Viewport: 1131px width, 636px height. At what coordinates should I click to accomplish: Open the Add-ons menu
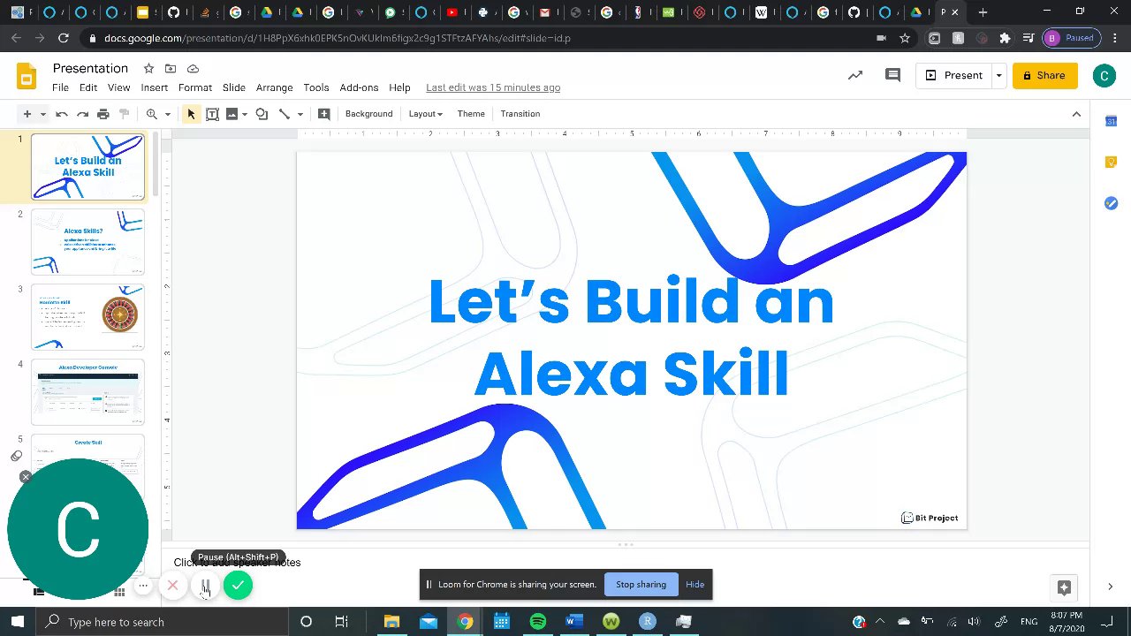click(359, 87)
